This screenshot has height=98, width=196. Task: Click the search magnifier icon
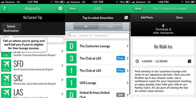(70, 36)
